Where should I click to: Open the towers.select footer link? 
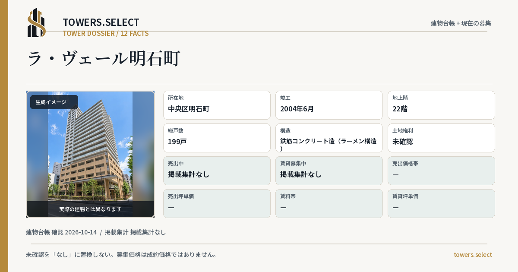pos(473,255)
